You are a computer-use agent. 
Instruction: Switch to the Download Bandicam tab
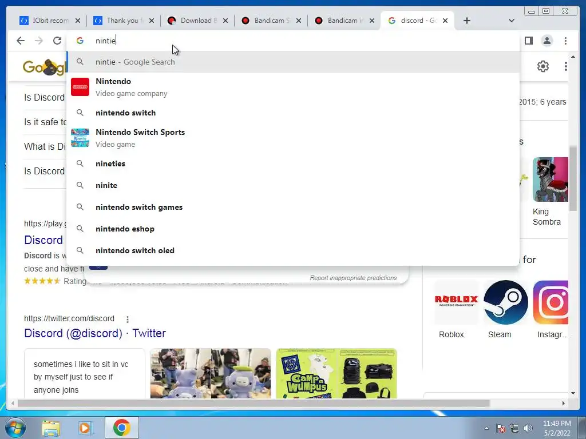tap(192, 21)
